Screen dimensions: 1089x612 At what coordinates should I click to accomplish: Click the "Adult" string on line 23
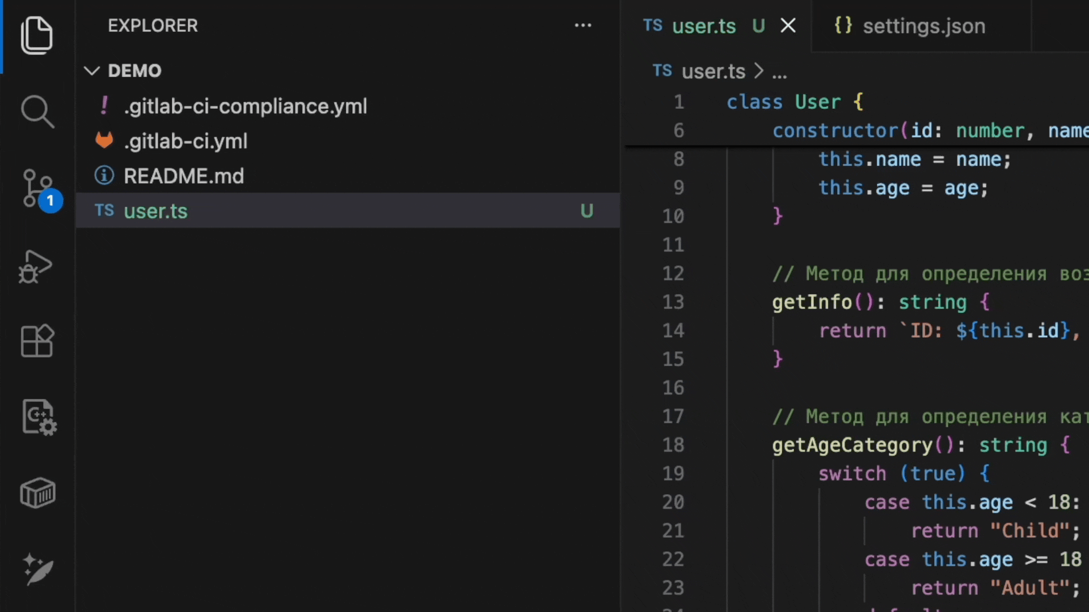[1030, 588]
